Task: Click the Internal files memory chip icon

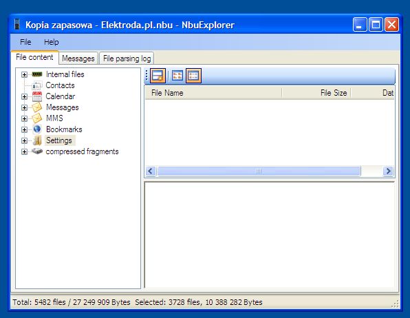Action: tap(37, 74)
